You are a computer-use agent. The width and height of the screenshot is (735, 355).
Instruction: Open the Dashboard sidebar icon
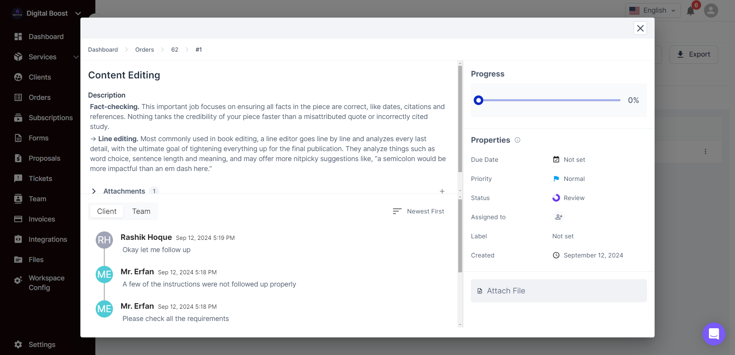pyautogui.click(x=18, y=36)
